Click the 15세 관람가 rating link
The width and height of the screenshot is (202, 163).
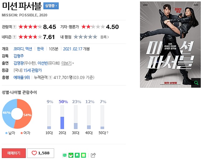point(32,70)
